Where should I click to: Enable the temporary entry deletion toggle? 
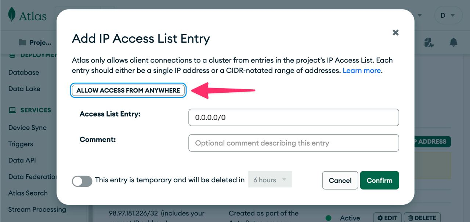tap(82, 181)
